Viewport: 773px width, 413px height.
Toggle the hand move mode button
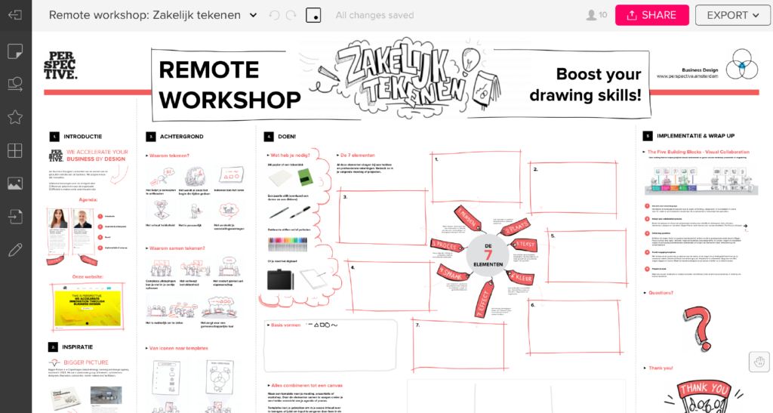pos(759,362)
